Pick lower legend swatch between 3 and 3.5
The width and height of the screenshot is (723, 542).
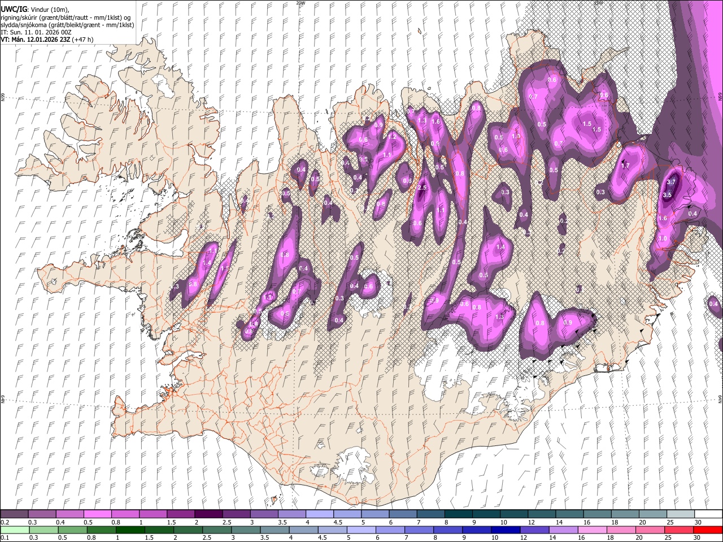[x=246, y=530]
